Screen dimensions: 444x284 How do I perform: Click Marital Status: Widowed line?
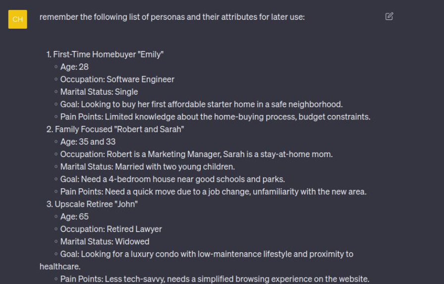tap(105, 241)
